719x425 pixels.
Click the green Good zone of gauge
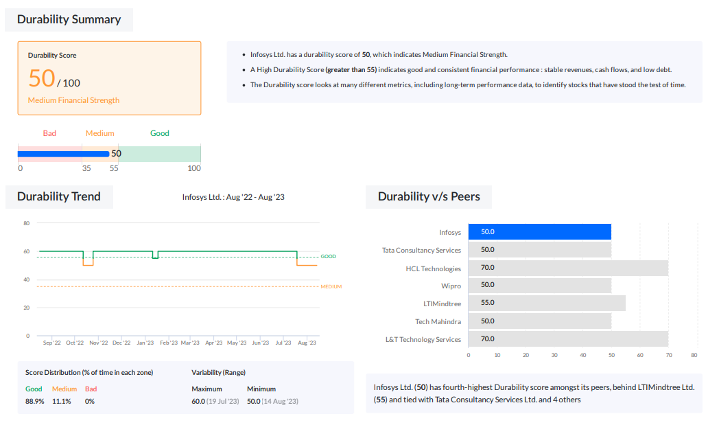(x=160, y=154)
